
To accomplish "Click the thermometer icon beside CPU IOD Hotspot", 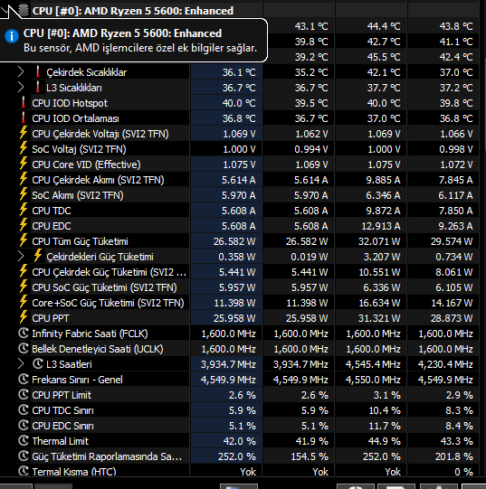I will (24, 102).
